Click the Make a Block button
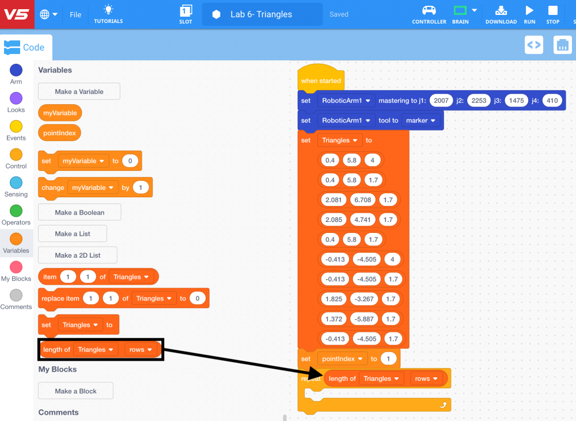576x421 pixels. (x=75, y=391)
